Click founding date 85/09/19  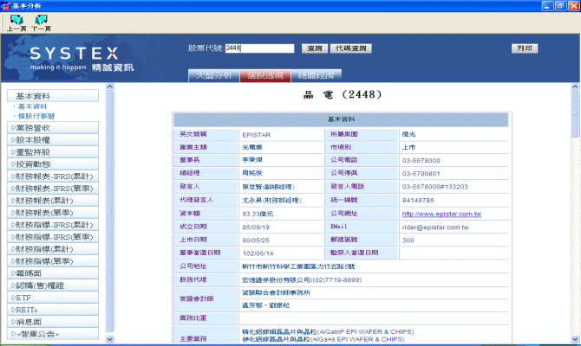(x=256, y=227)
